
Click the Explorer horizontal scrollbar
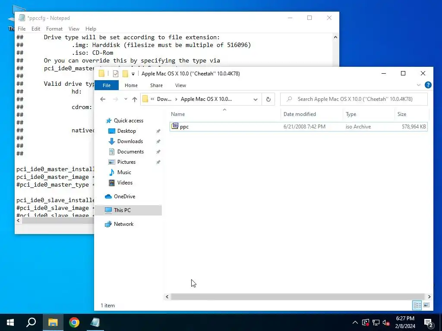pyautogui.click(x=297, y=297)
